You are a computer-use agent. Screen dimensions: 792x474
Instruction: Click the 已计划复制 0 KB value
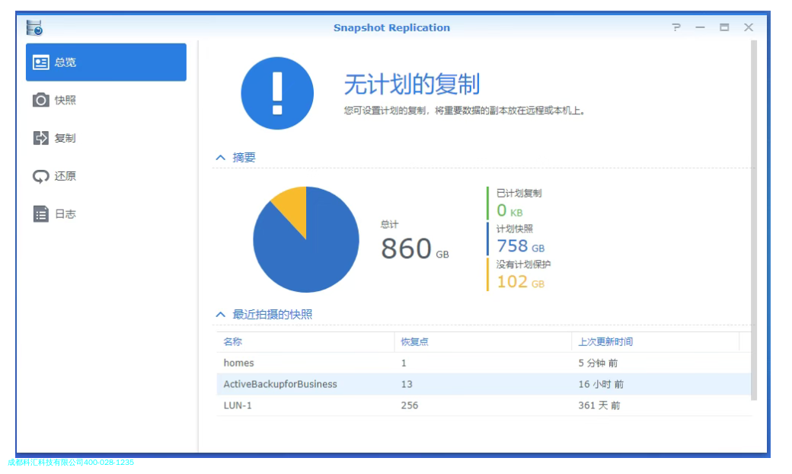(509, 210)
